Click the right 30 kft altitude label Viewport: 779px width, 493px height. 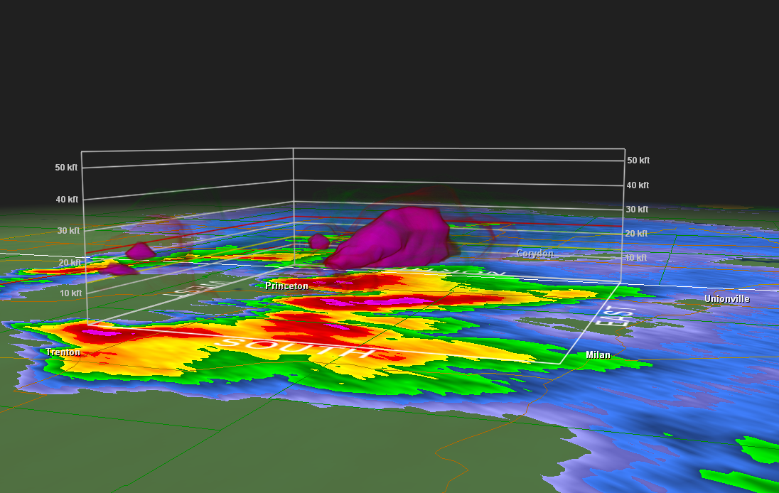pos(637,210)
